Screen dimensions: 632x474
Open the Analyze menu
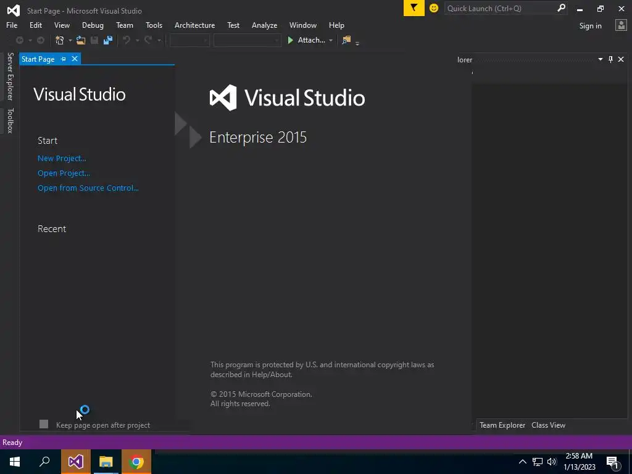tap(264, 25)
